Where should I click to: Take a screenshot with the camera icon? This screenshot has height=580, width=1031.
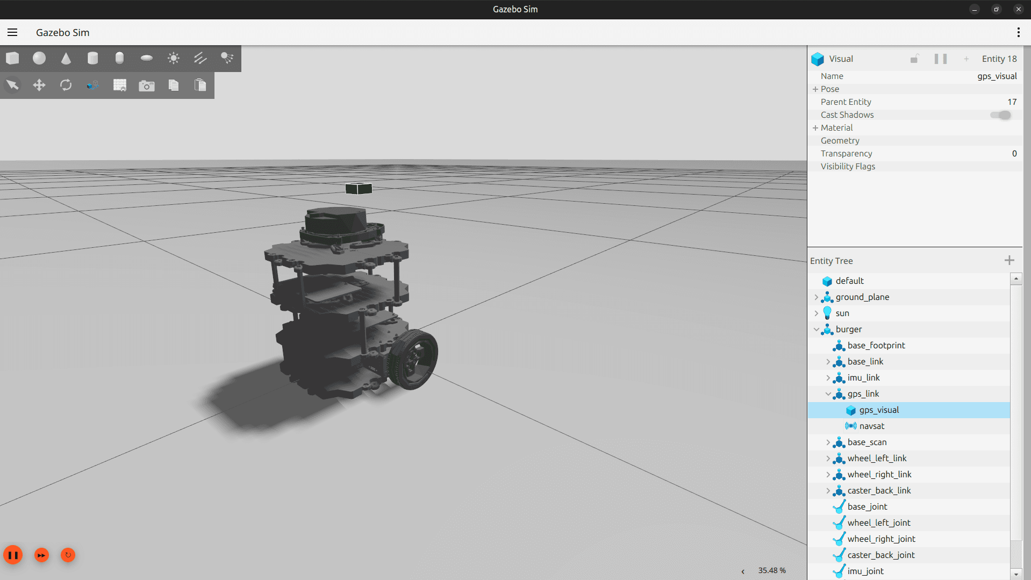point(147,85)
